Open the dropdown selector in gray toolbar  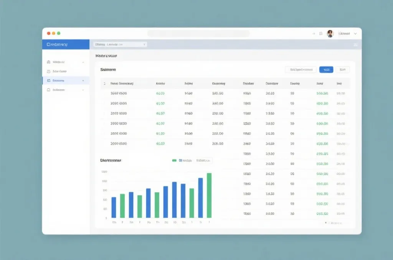[x=120, y=44]
